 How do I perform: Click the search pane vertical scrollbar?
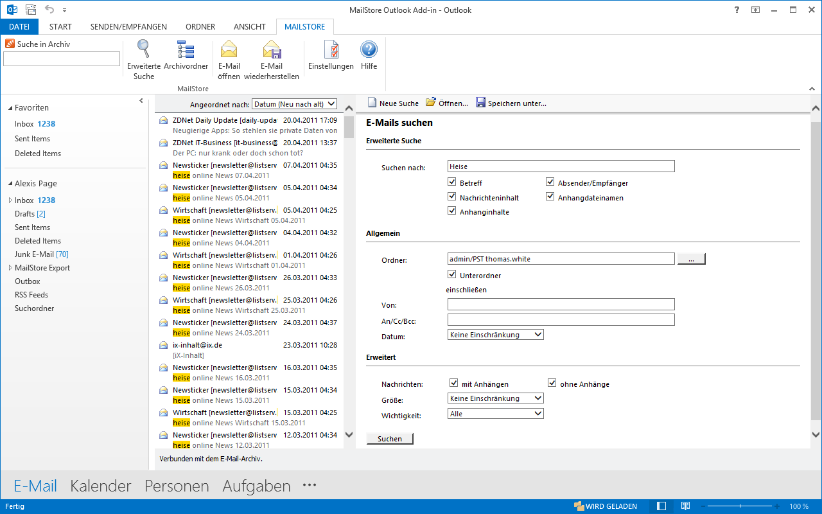tap(816, 272)
